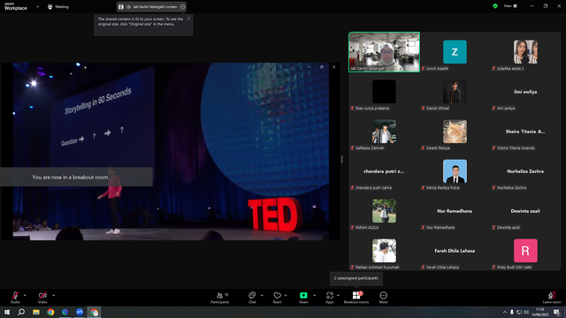Open Windows taskbar search
This screenshot has width=566, height=318.
tap(21, 312)
